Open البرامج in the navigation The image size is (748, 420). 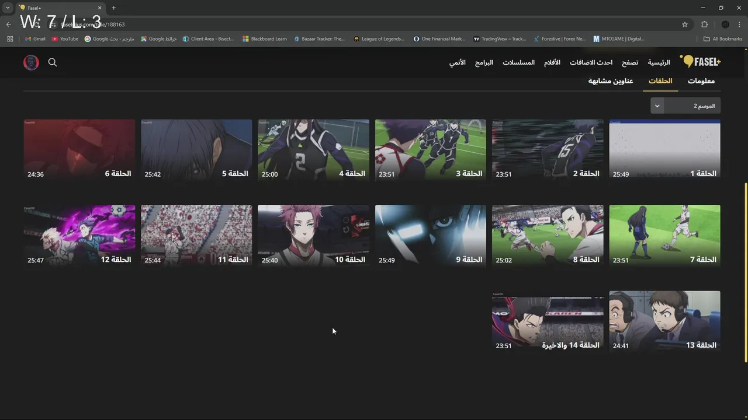coord(484,62)
